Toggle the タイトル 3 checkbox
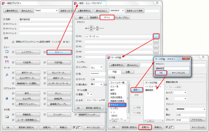Screen dimensions: 209x132 (4, 33)
